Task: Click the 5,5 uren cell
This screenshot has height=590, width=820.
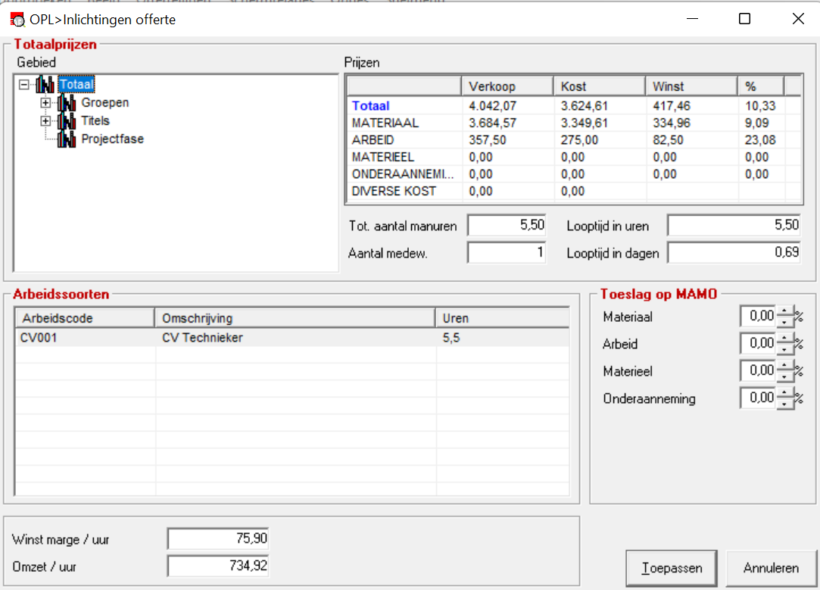Action: 503,337
